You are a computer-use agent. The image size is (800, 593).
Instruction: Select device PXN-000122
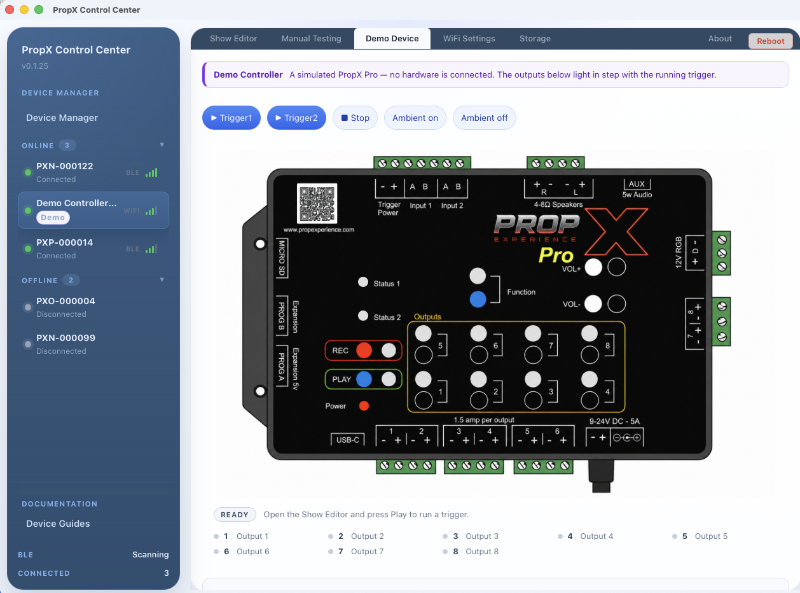point(93,172)
